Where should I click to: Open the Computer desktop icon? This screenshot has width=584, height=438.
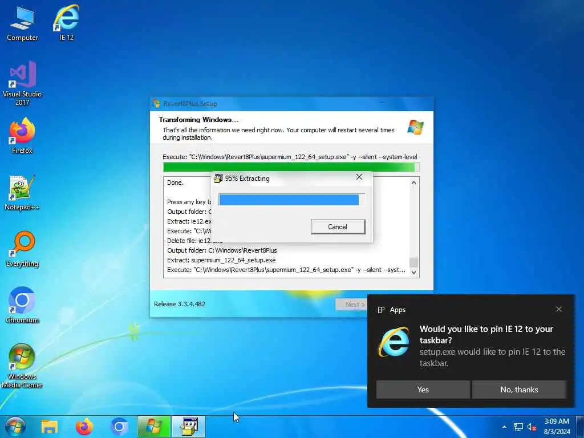22,24
